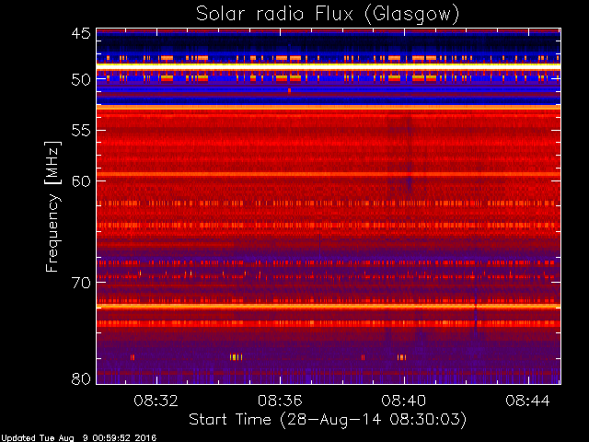This screenshot has height=442, width=589.
Task: Click the 08:36 time tick label
Action: coord(280,401)
